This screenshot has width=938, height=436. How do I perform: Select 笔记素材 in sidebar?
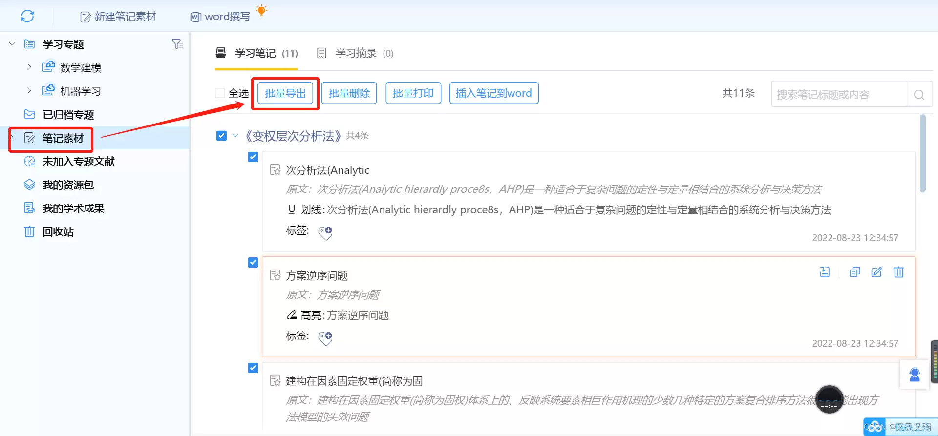coord(63,138)
